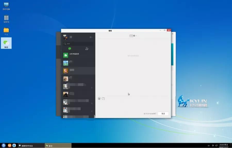This screenshot has height=148, width=232.
Task: Open the Kylin start menu
Action: [4, 145]
